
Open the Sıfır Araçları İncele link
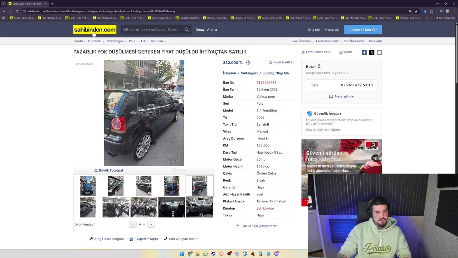tap(181, 239)
